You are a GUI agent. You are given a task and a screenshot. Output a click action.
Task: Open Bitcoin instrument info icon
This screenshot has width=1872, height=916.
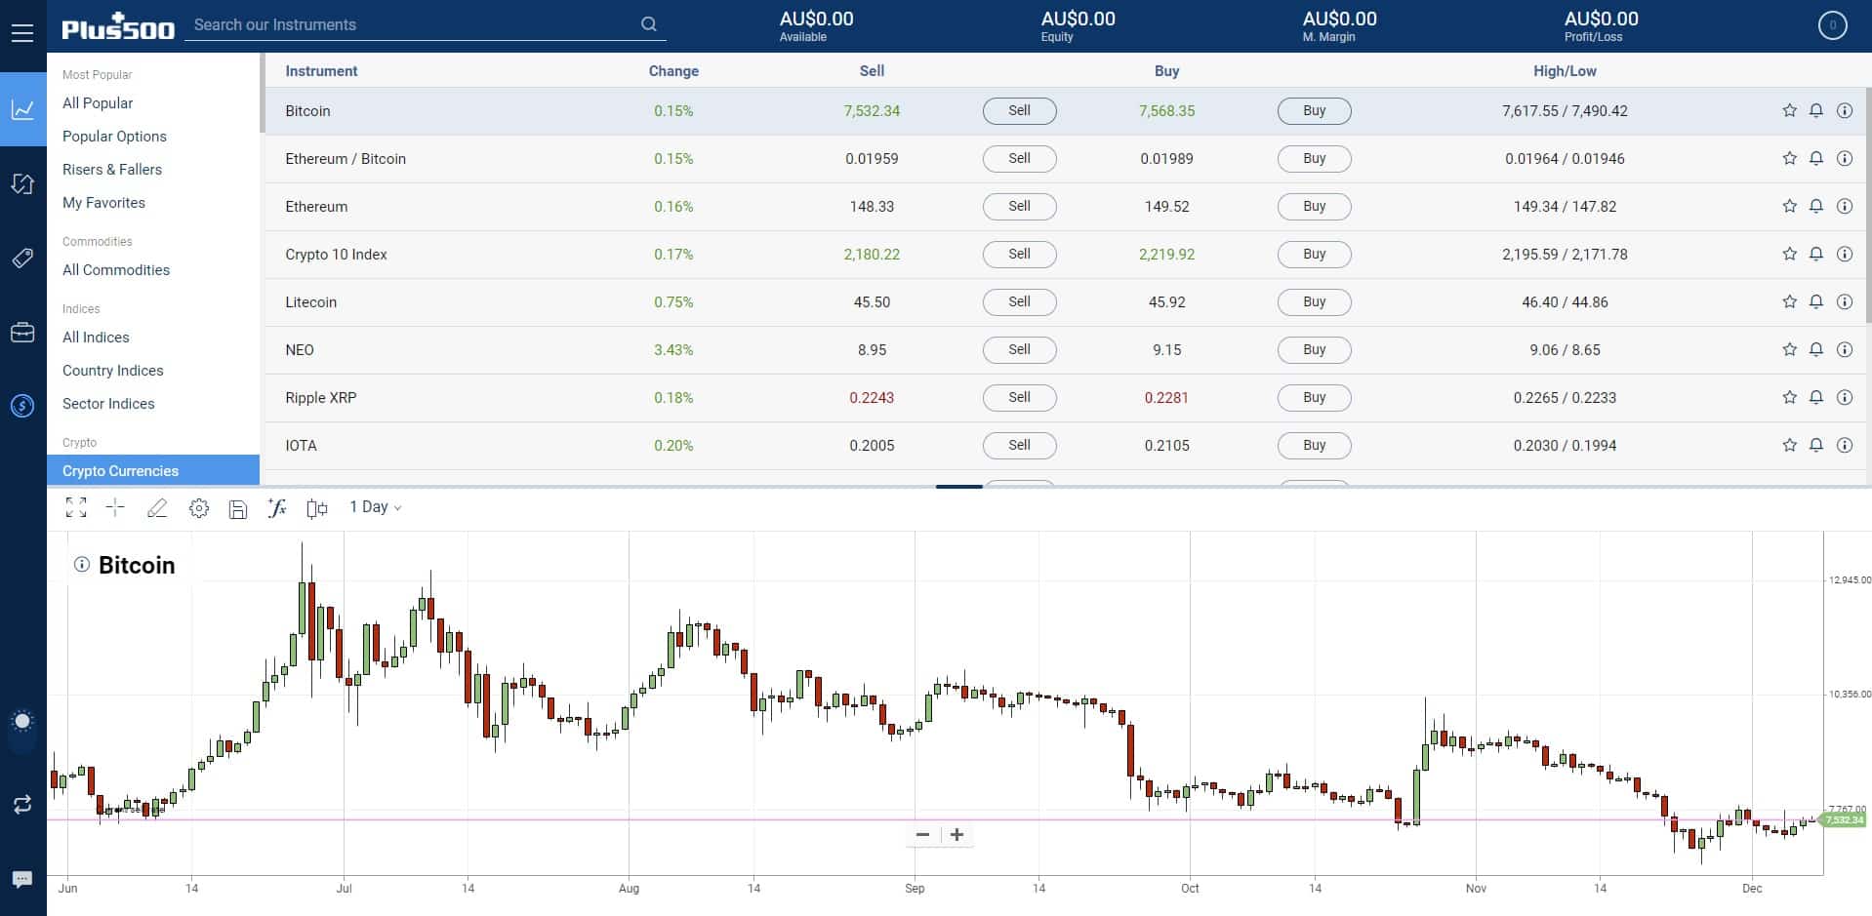point(1845,110)
